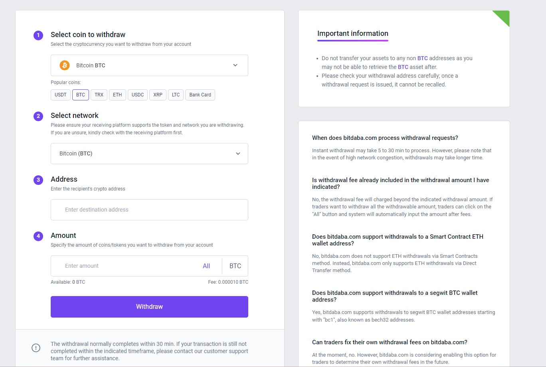Click the orange Bitcoin coin icon
The height and width of the screenshot is (367, 546).
click(65, 65)
